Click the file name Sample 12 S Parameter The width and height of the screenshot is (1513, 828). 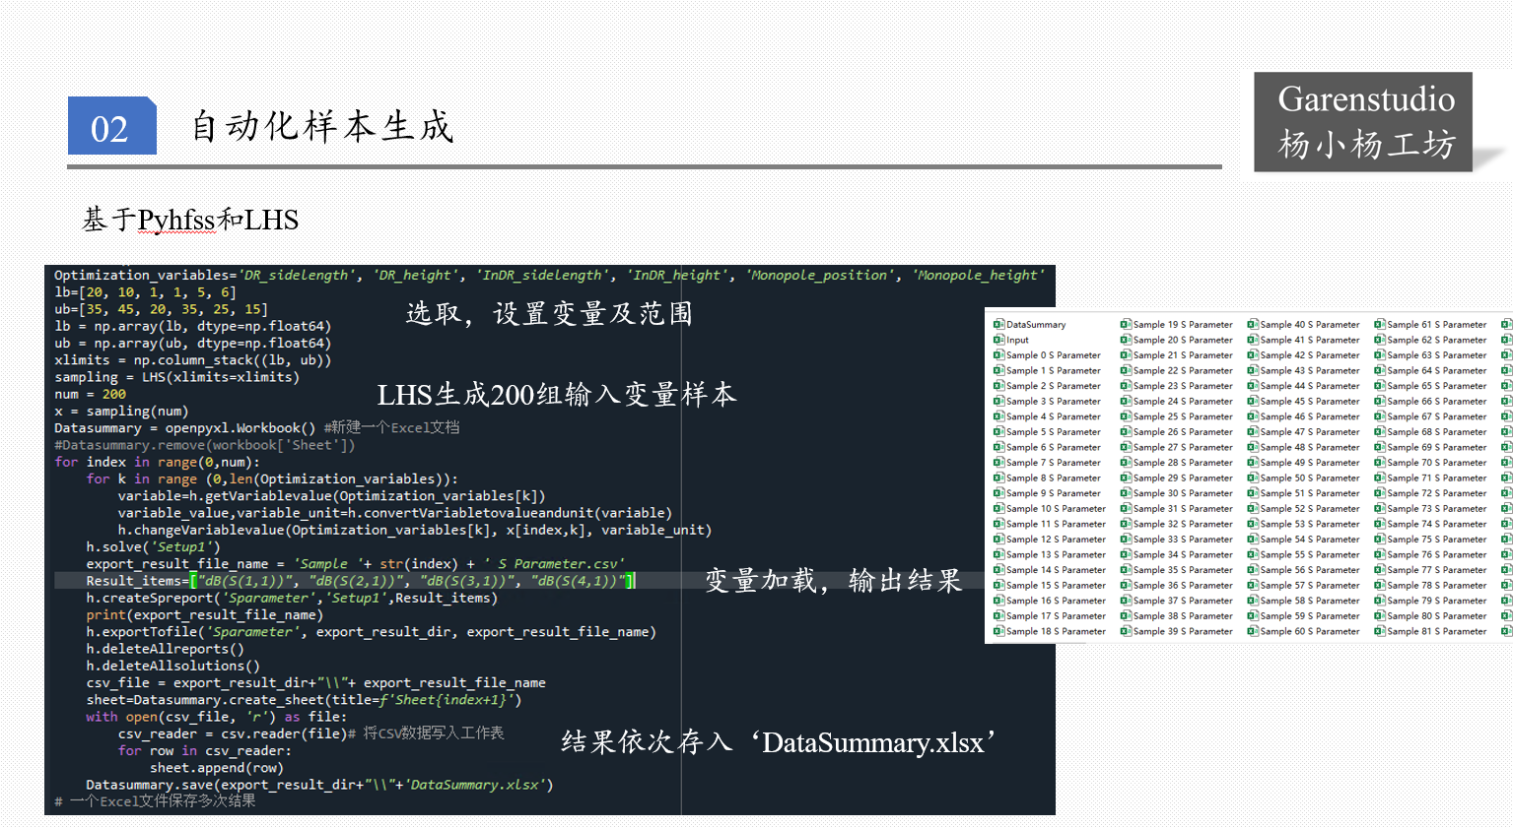click(1057, 540)
